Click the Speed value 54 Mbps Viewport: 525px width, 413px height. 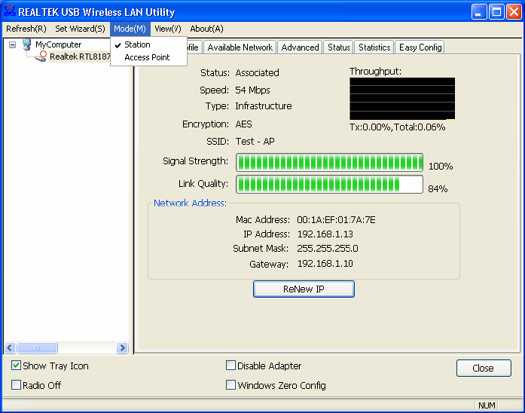click(252, 90)
